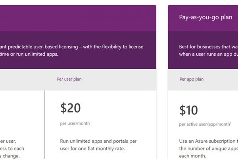Click the Use an Azure subscription text

[x=208, y=141]
